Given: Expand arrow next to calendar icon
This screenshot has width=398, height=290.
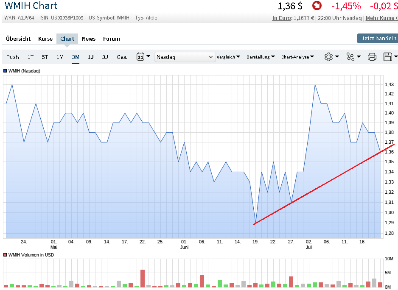Looking at the screenshot, I should tap(148, 56).
